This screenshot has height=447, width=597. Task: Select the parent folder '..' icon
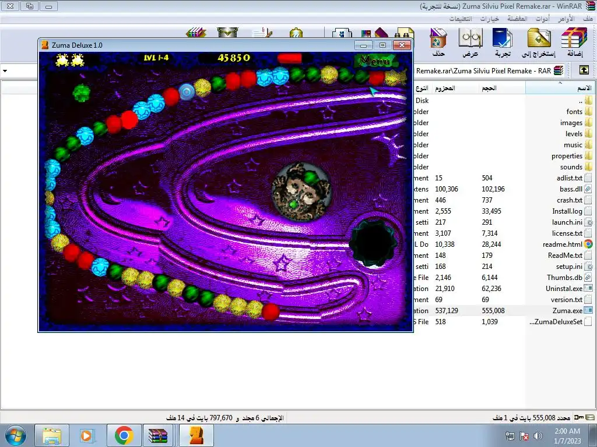pyautogui.click(x=589, y=100)
